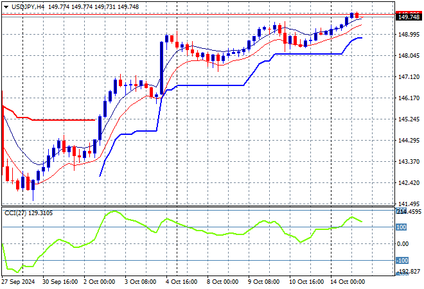Viewport: 424px width, 289px height.
Task: Click the 30 Sep 16:00 time label
Action: tap(60, 282)
